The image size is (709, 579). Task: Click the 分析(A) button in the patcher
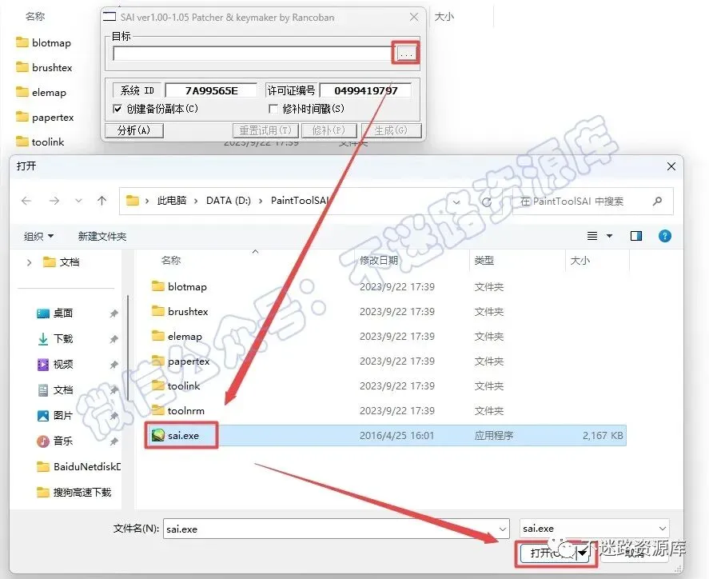pos(133,130)
